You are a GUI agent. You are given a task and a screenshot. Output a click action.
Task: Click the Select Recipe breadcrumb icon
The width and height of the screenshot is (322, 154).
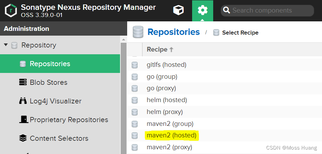tap(216, 33)
